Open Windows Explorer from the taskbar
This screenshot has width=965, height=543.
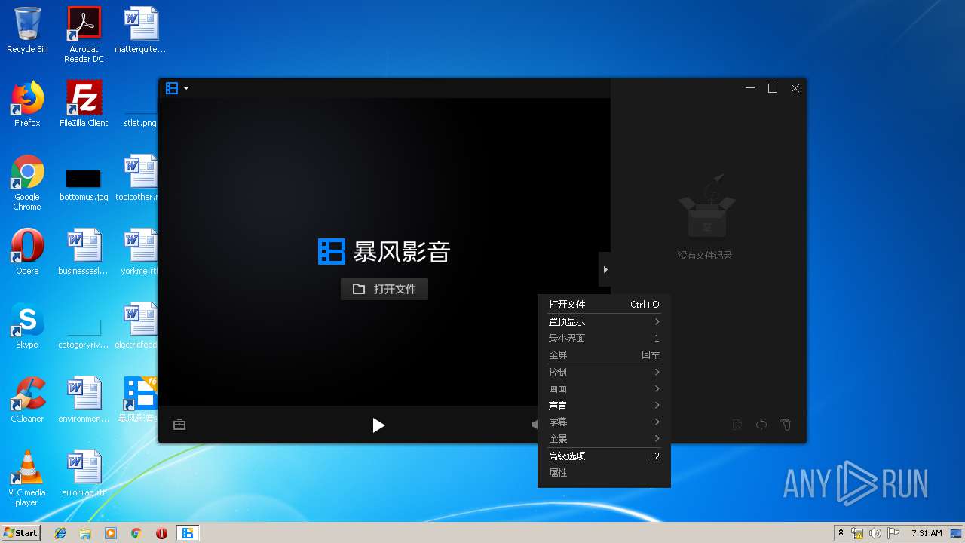85,533
